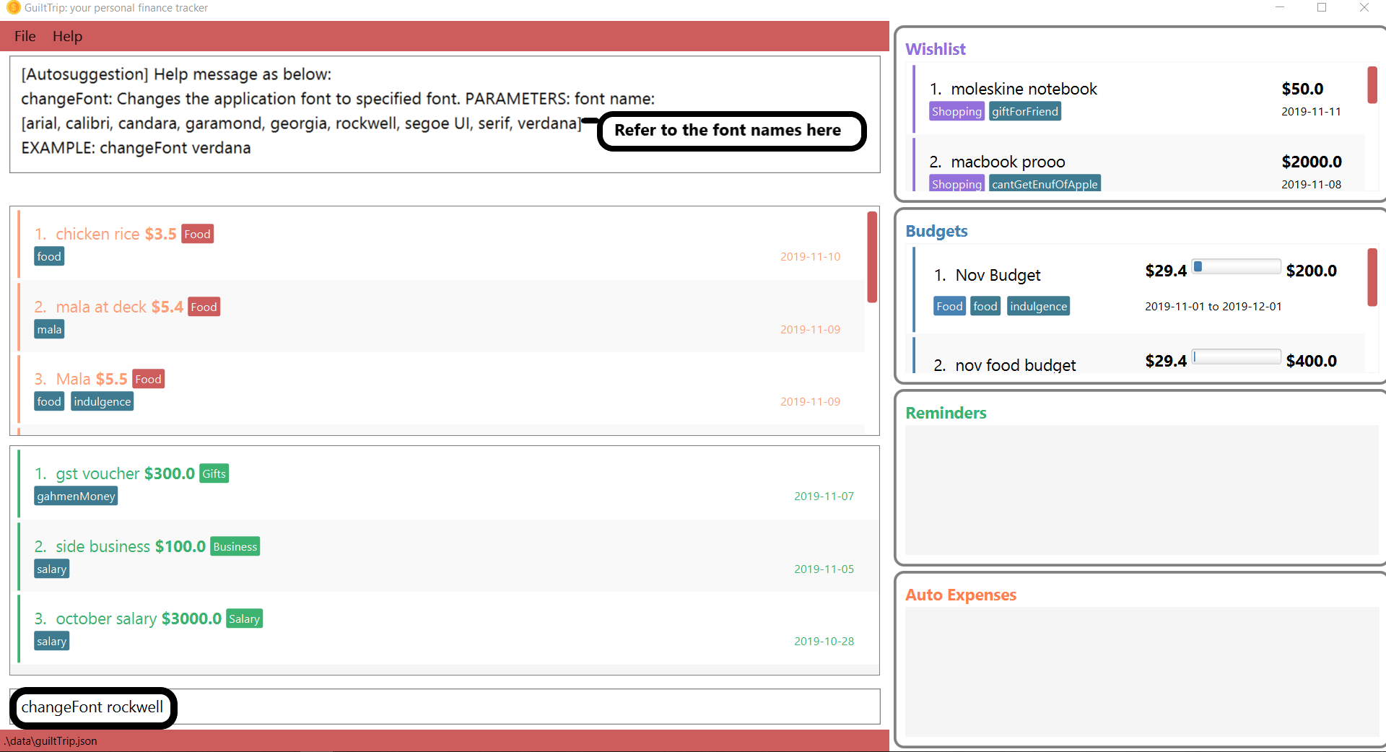Click the Budgets panel heading
Screen dimensions: 1386x752
click(936, 231)
